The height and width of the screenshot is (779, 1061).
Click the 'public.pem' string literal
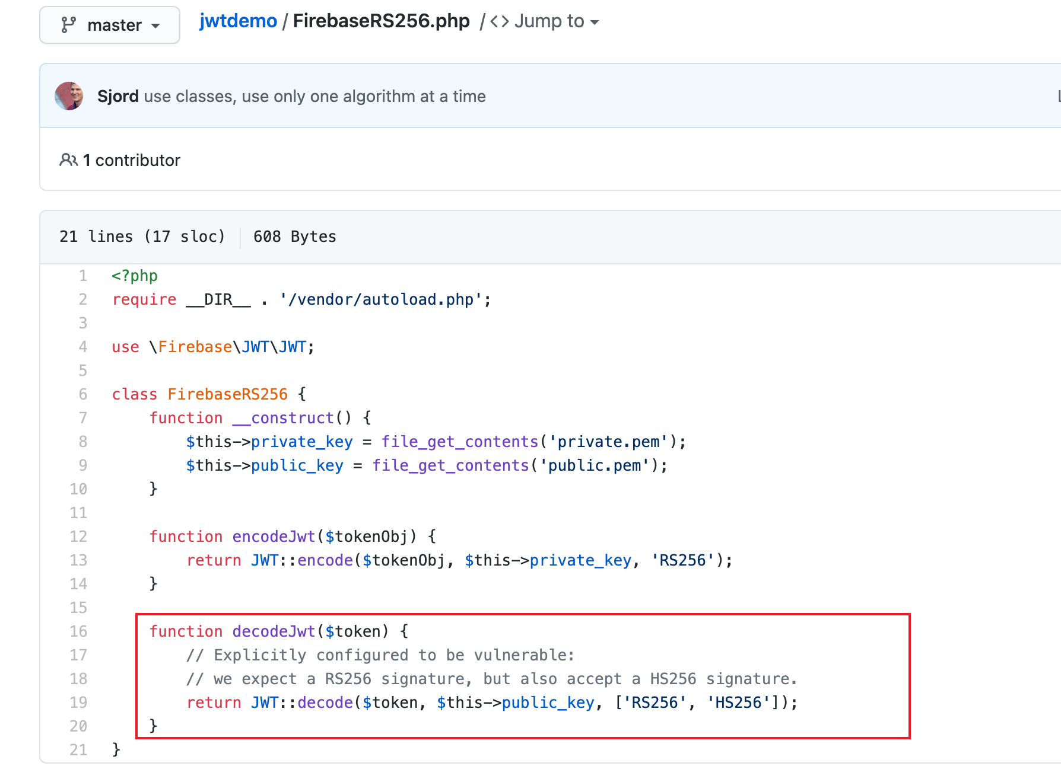[595, 465]
